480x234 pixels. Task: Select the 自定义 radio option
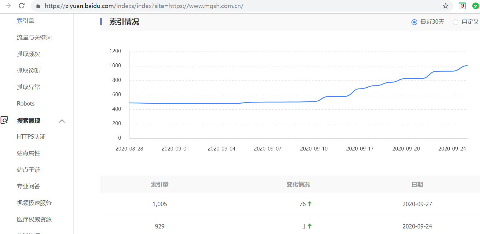[455, 22]
